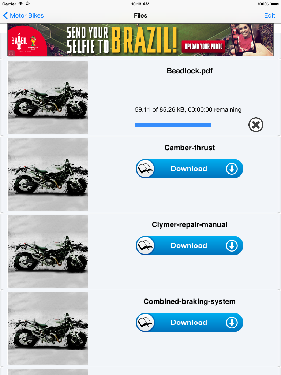Tap Edit in the navigation bar
Screen dimensions: 281x375
(x=270, y=15)
